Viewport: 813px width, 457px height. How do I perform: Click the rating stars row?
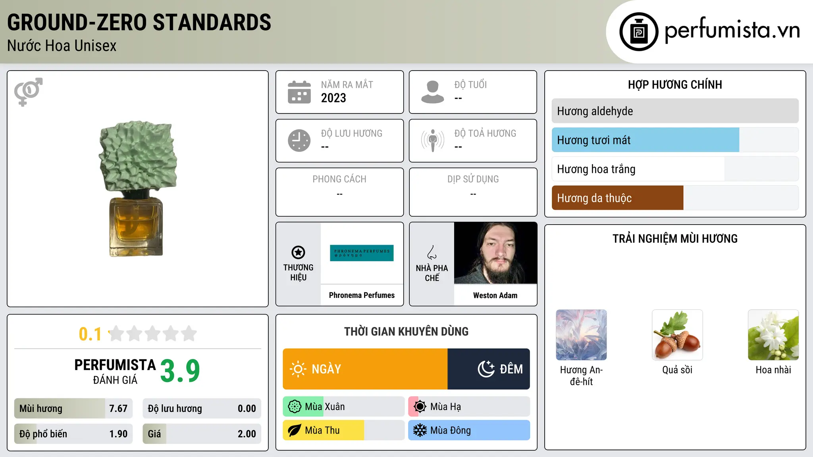152,334
